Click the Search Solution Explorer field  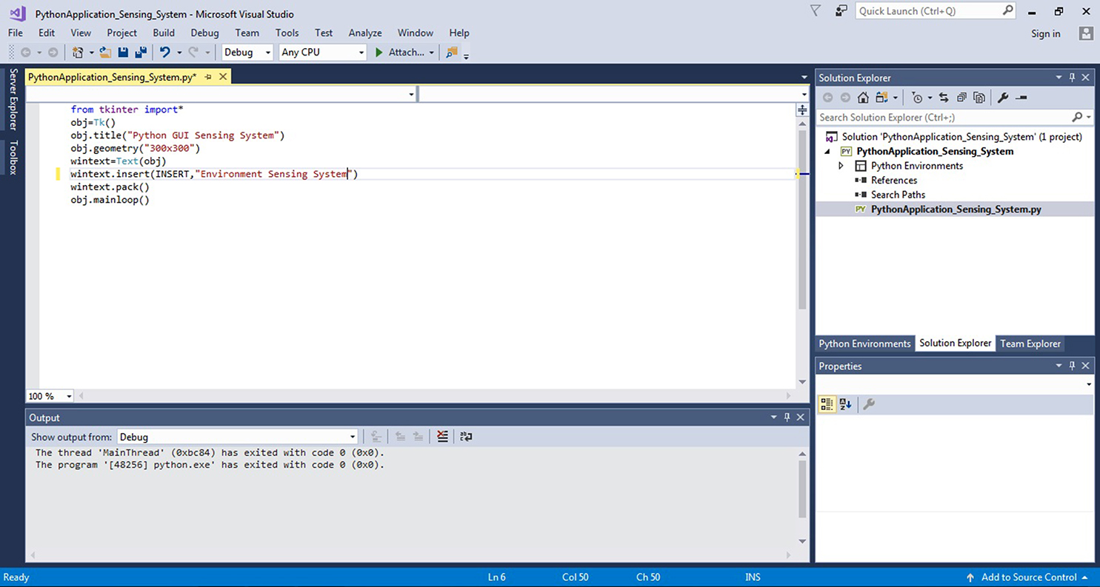coord(954,118)
